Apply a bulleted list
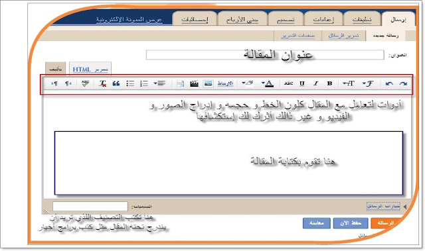This screenshot has width=425, height=251. 130,83
